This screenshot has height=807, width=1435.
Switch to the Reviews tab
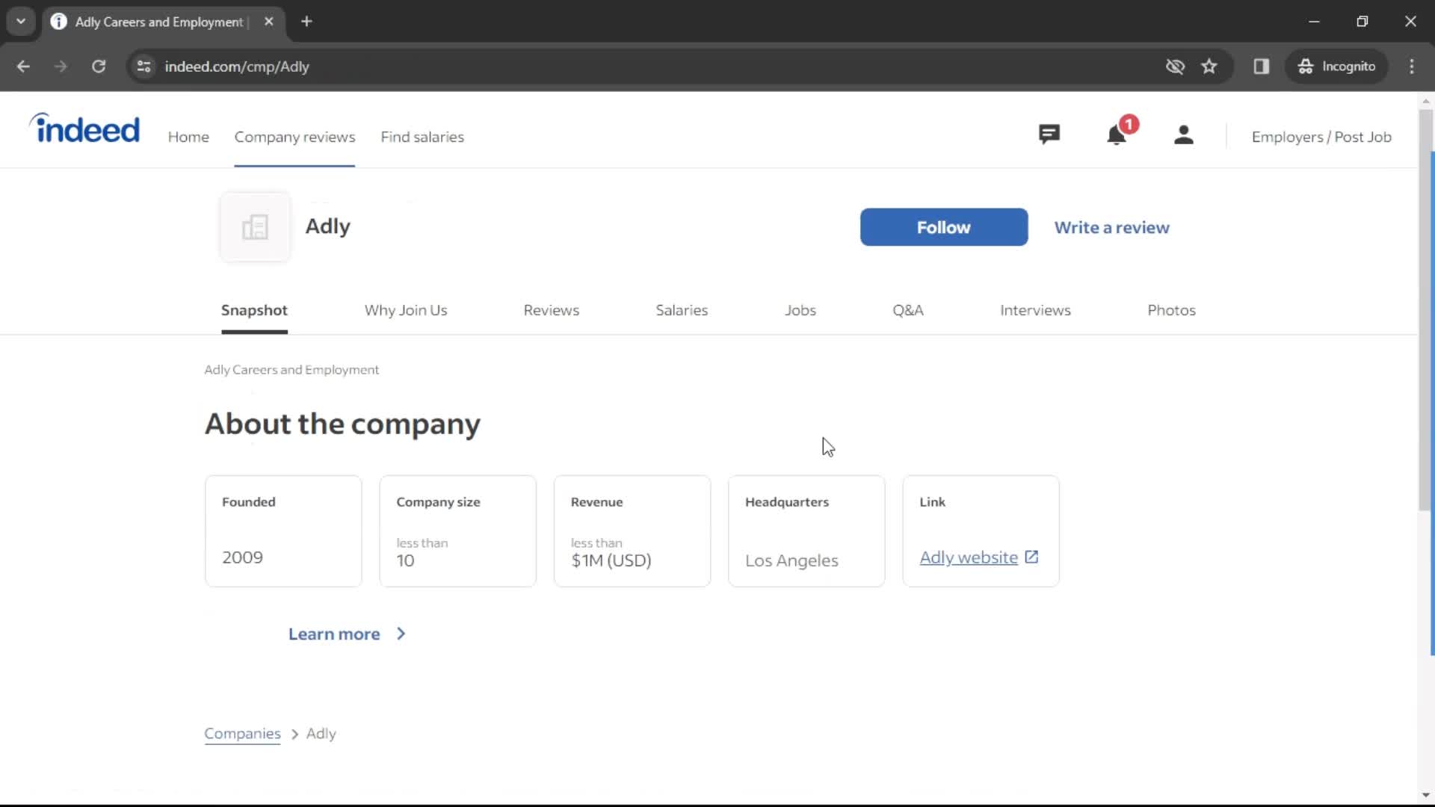point(551,309)
